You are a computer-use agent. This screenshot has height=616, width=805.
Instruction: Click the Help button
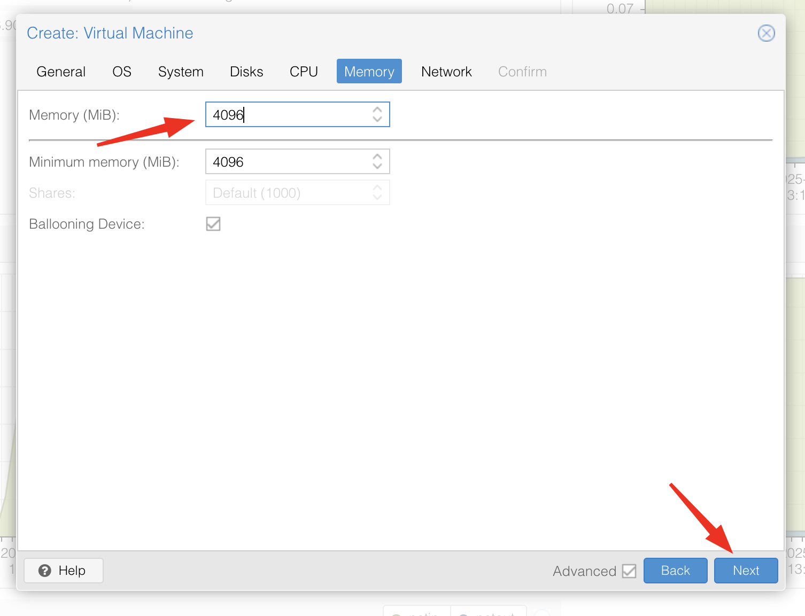point(63,571)
